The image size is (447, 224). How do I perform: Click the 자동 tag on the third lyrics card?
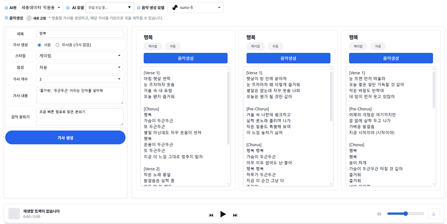[x=378, y=46]
